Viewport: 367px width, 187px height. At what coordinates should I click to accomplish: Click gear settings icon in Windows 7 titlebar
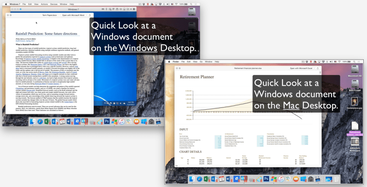134,9
